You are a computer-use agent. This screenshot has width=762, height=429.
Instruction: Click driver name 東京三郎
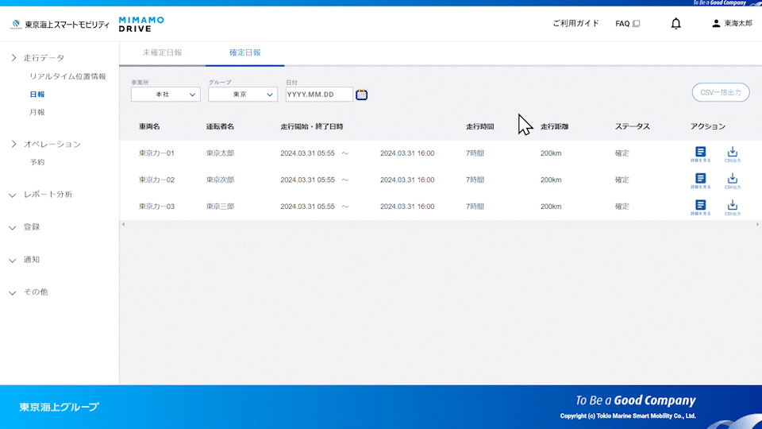point(220,207)
